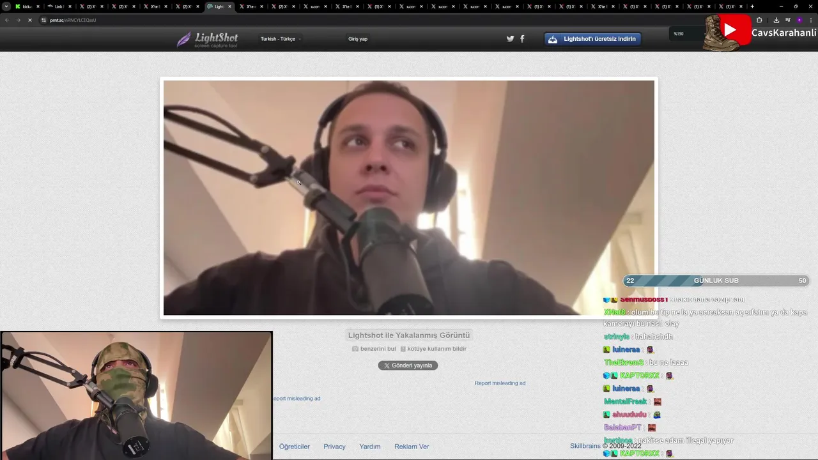Click the benzerini bul link
The height and width of the screenshot is (460, 818).
tap(374, 349)
